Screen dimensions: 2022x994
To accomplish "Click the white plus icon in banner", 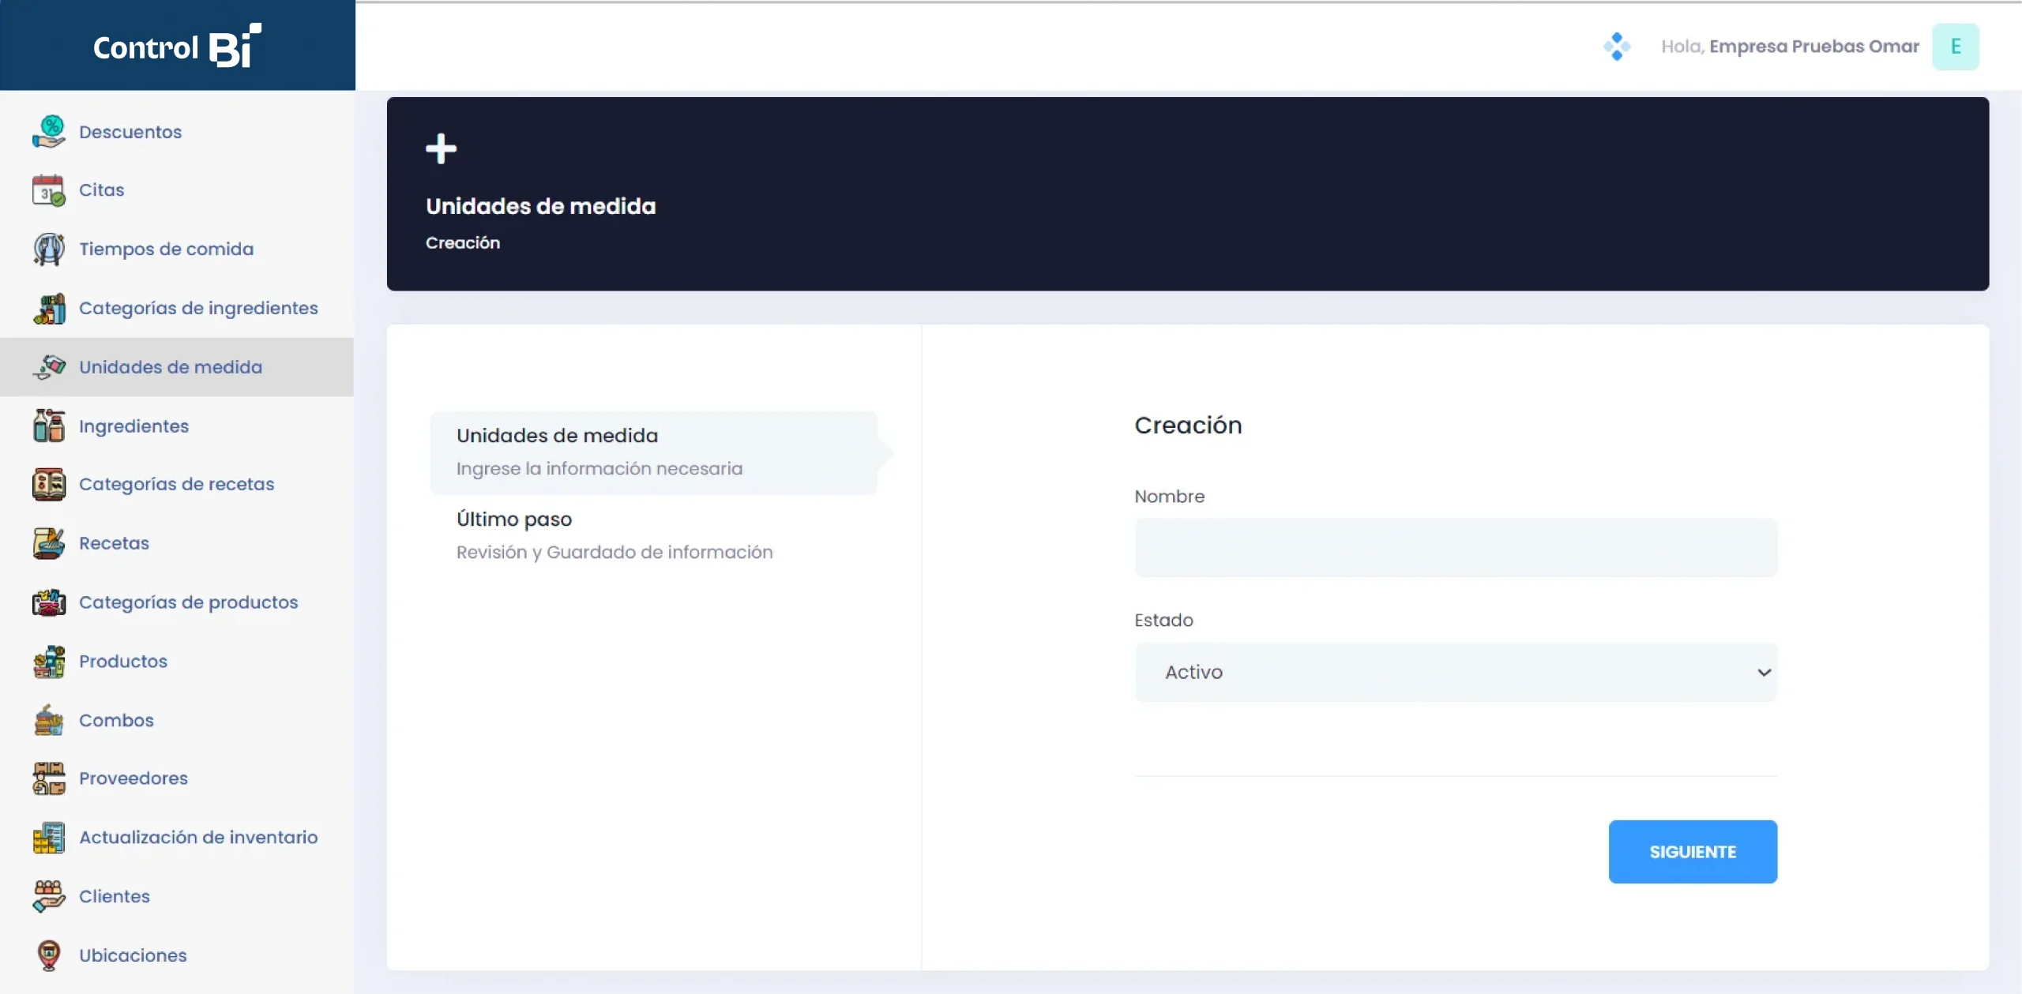I will [x=441, y=148].
